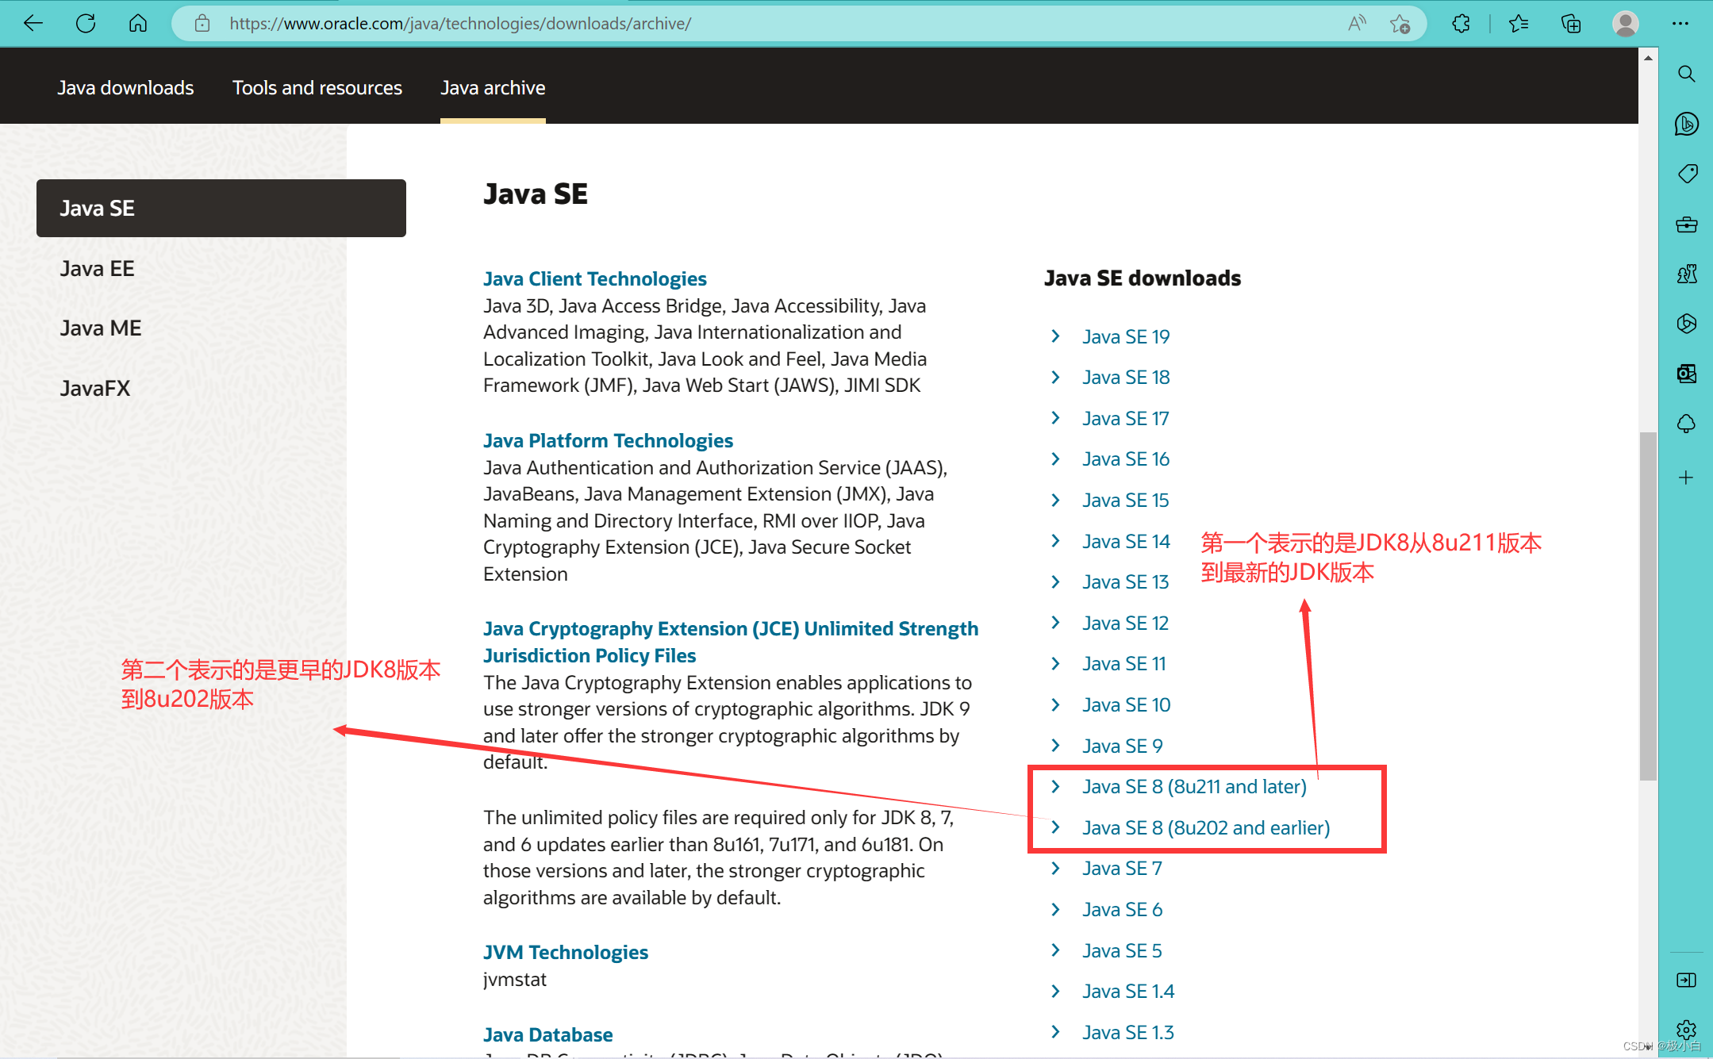Expand the Java SE 19 chevron
Viewport: 1713px width, 1059px height.
pyautogui.click(x=1055, y=336)
